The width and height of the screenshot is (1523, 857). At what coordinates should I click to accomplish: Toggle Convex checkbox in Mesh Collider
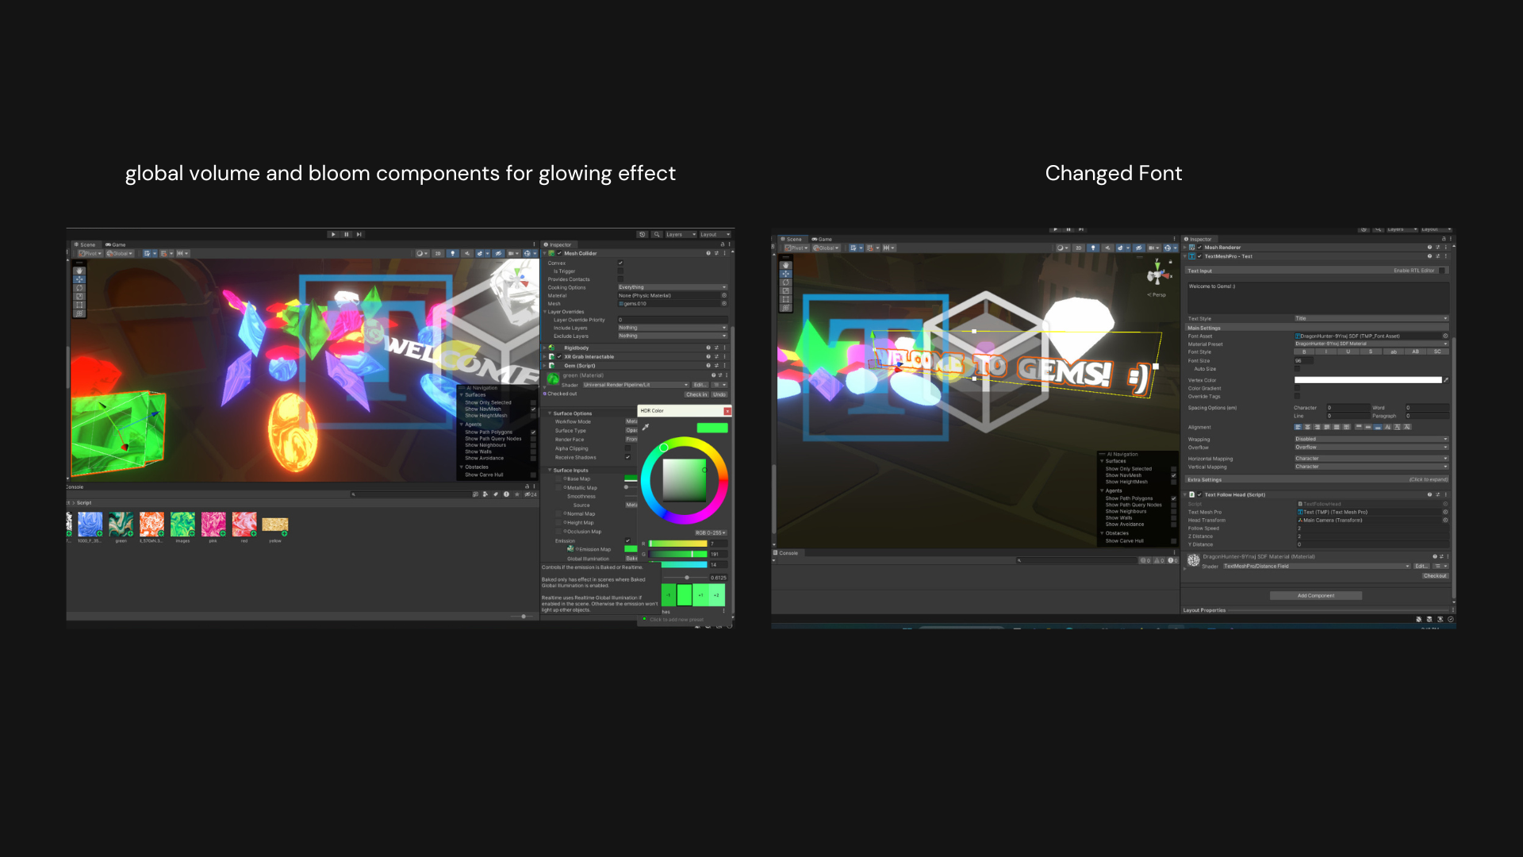pyautogui.click(x=620, y=263)
